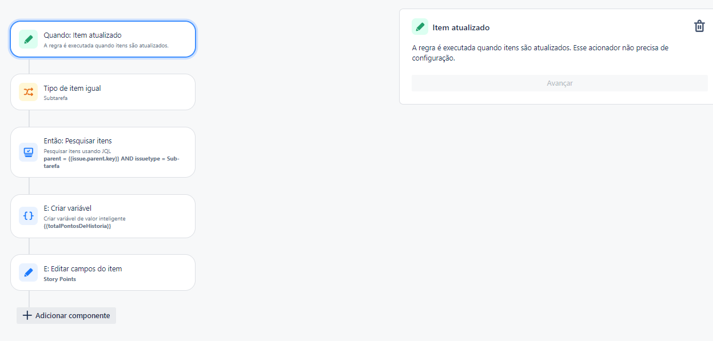Click the disabled Avançar button

(x=559, y=83)
